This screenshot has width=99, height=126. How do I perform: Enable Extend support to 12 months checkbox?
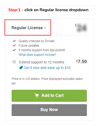(x=14, y=62)
